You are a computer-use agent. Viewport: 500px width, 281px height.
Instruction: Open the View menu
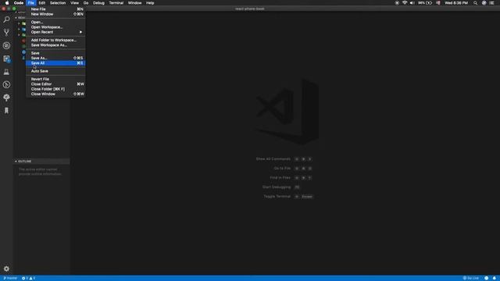(x=75, y=3)
